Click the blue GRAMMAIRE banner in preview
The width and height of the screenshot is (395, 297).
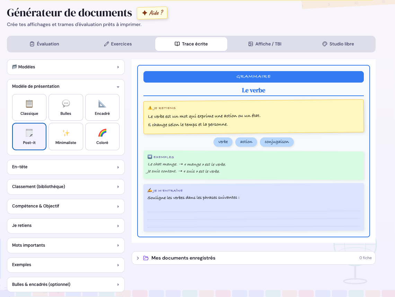253,77
